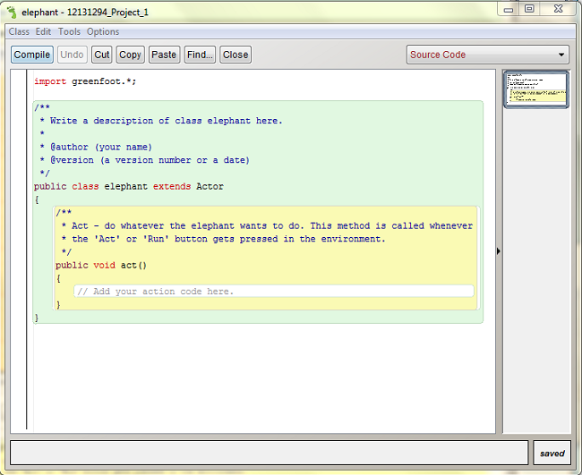This screenshot has width=582, height=475.
Task: Collapse the code navigator with the black arrow
Action: pos(499,251)
